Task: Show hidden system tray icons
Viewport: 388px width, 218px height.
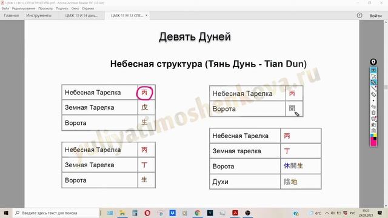Action: pyautogui.click(x=327, y=213)
